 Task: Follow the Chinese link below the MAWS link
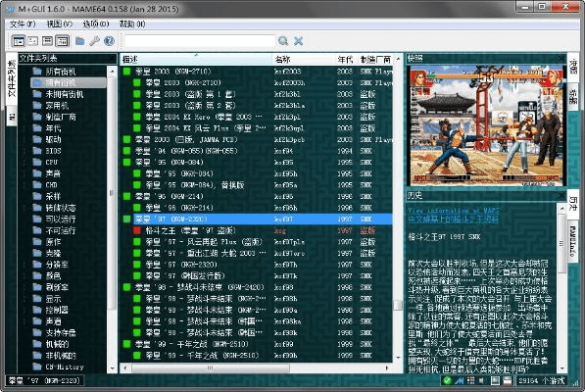(x=453, y=219)
